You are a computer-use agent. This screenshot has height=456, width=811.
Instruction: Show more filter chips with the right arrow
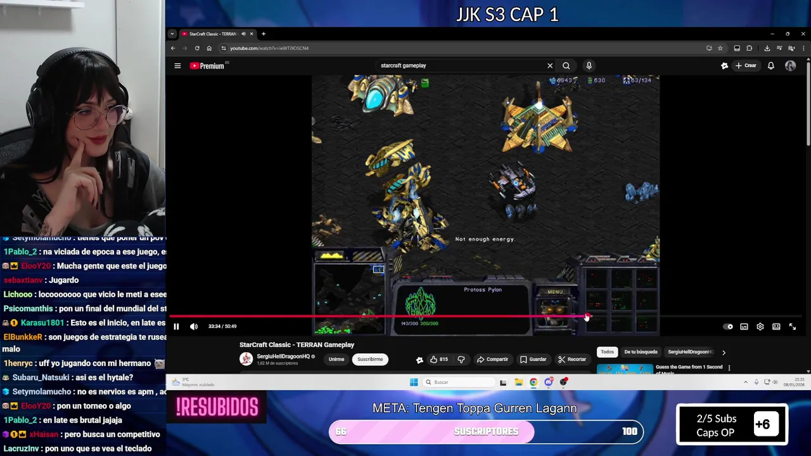(724, 353)
